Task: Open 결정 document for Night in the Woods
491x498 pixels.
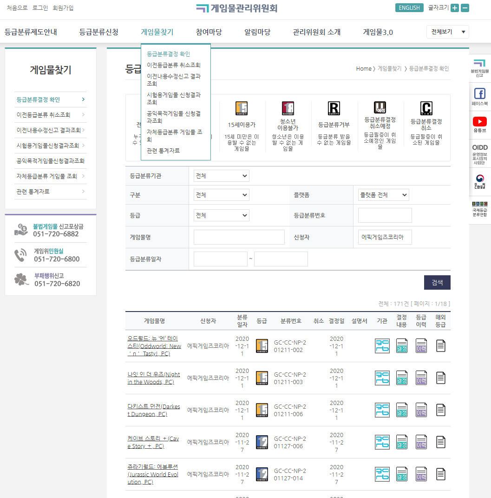Action: pos(401,378)
